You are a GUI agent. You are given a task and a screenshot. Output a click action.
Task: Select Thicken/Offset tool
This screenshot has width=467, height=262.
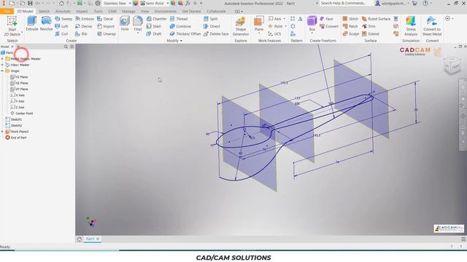185,34
